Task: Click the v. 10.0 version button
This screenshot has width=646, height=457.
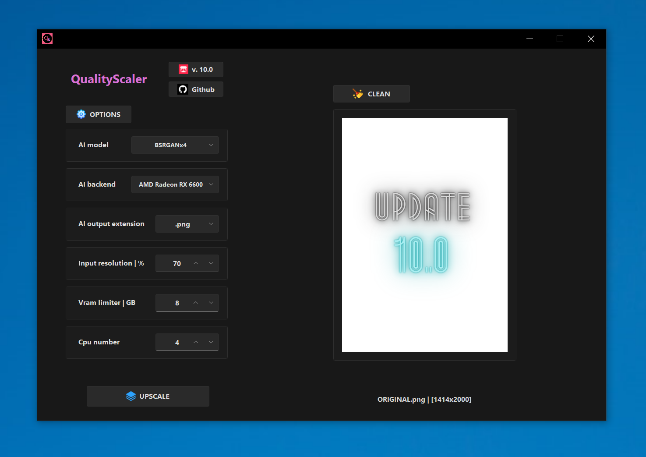Action: coord(196,69)
